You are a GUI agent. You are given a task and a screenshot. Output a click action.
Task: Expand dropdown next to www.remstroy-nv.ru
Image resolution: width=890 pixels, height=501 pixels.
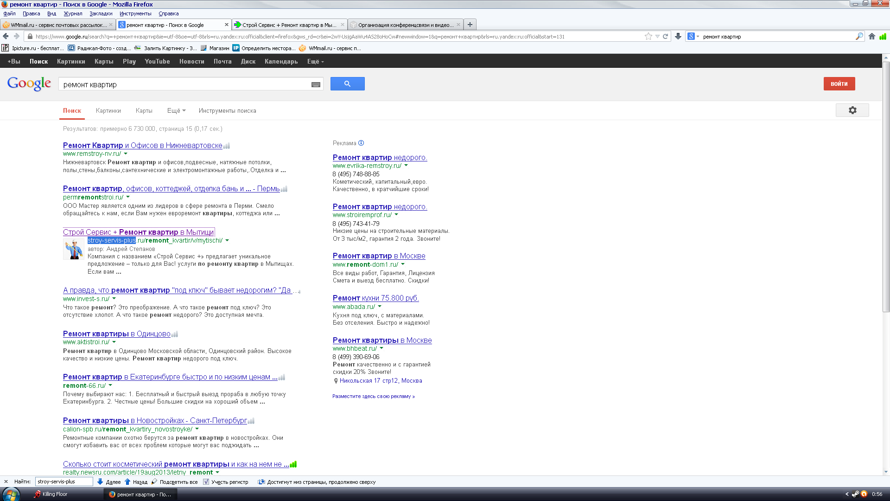[126, 154]
